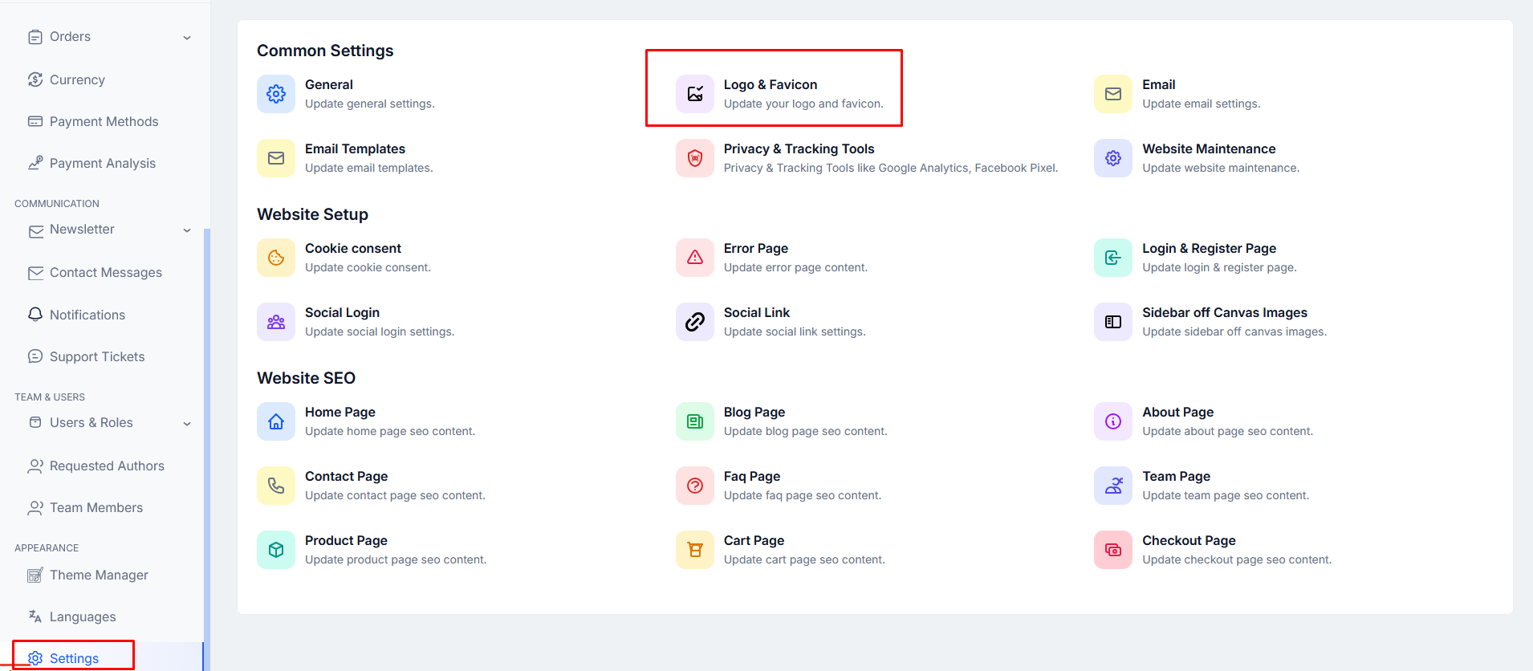This screenshot has width=1533, height=671.
Task: Select the Email Templates envelope icon
Action: [276, 158]
